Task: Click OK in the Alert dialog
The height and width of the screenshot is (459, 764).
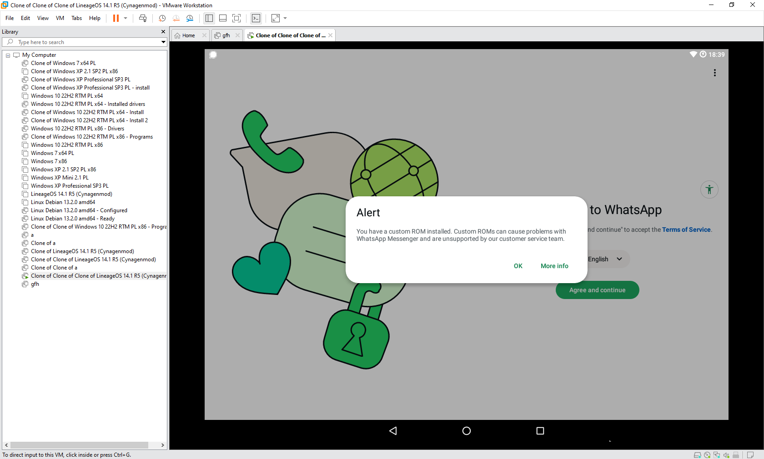Action: tap(518, 266)
